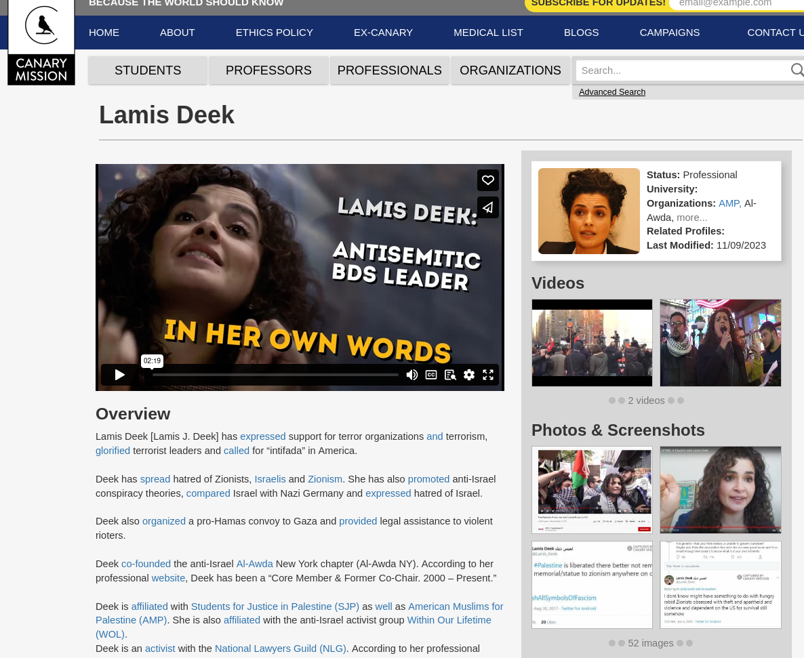
Task: Open the street protest video thumbnail
Action: (x=592, y=343)
